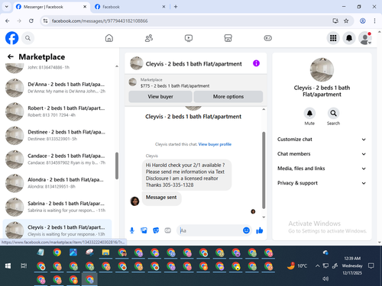Open the Video icon
Image resolution: width=382 pixels, height=286 pixels.
[x=189, y=38]
